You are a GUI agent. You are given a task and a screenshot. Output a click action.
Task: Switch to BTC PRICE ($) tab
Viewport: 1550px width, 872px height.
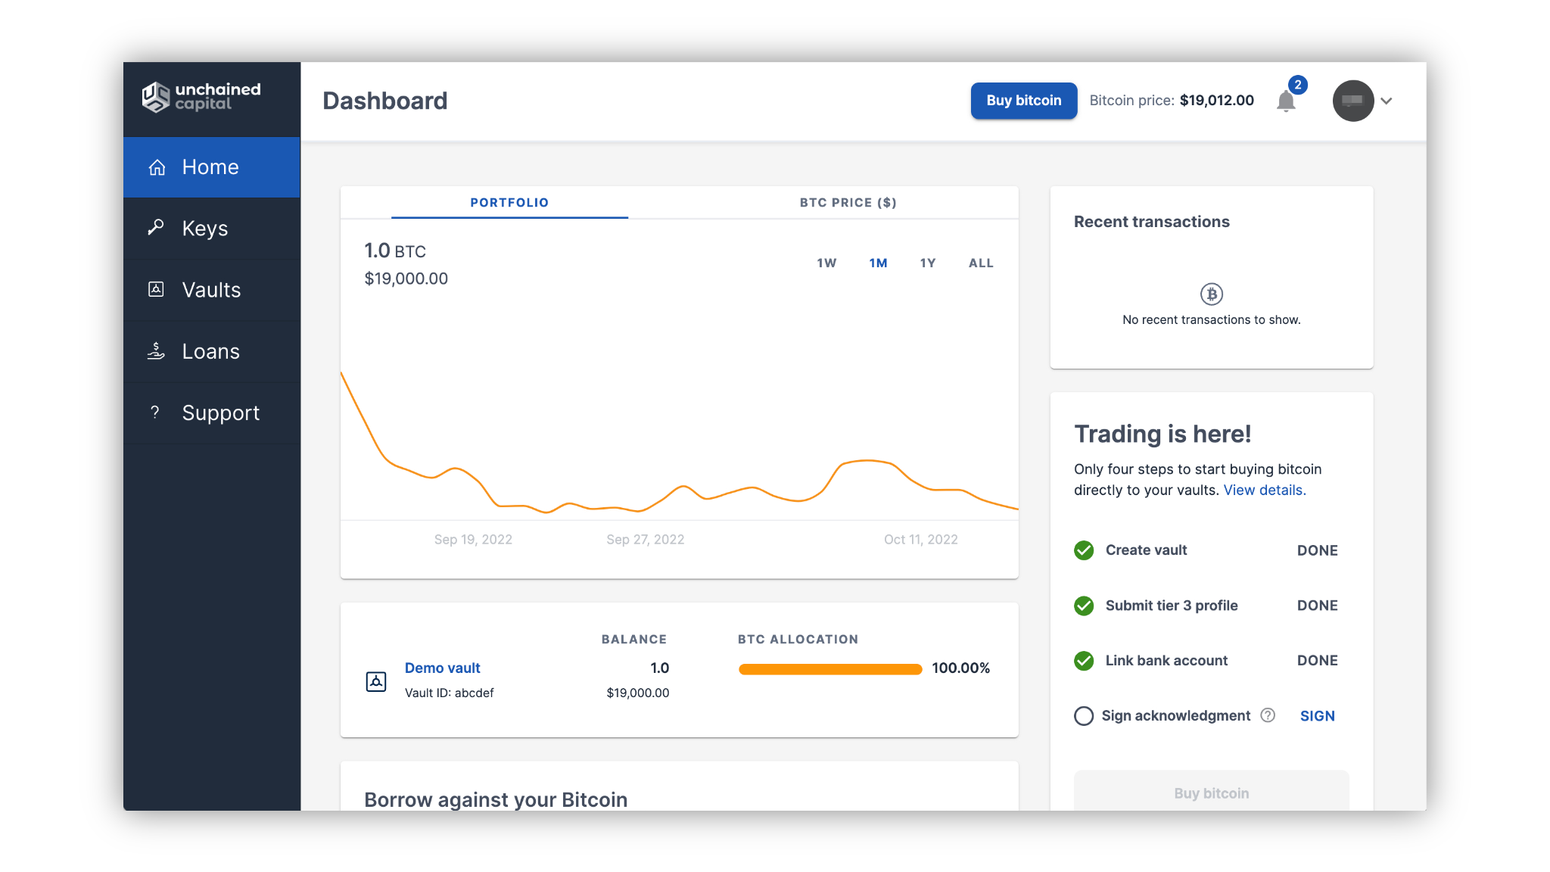pos(848,203)
